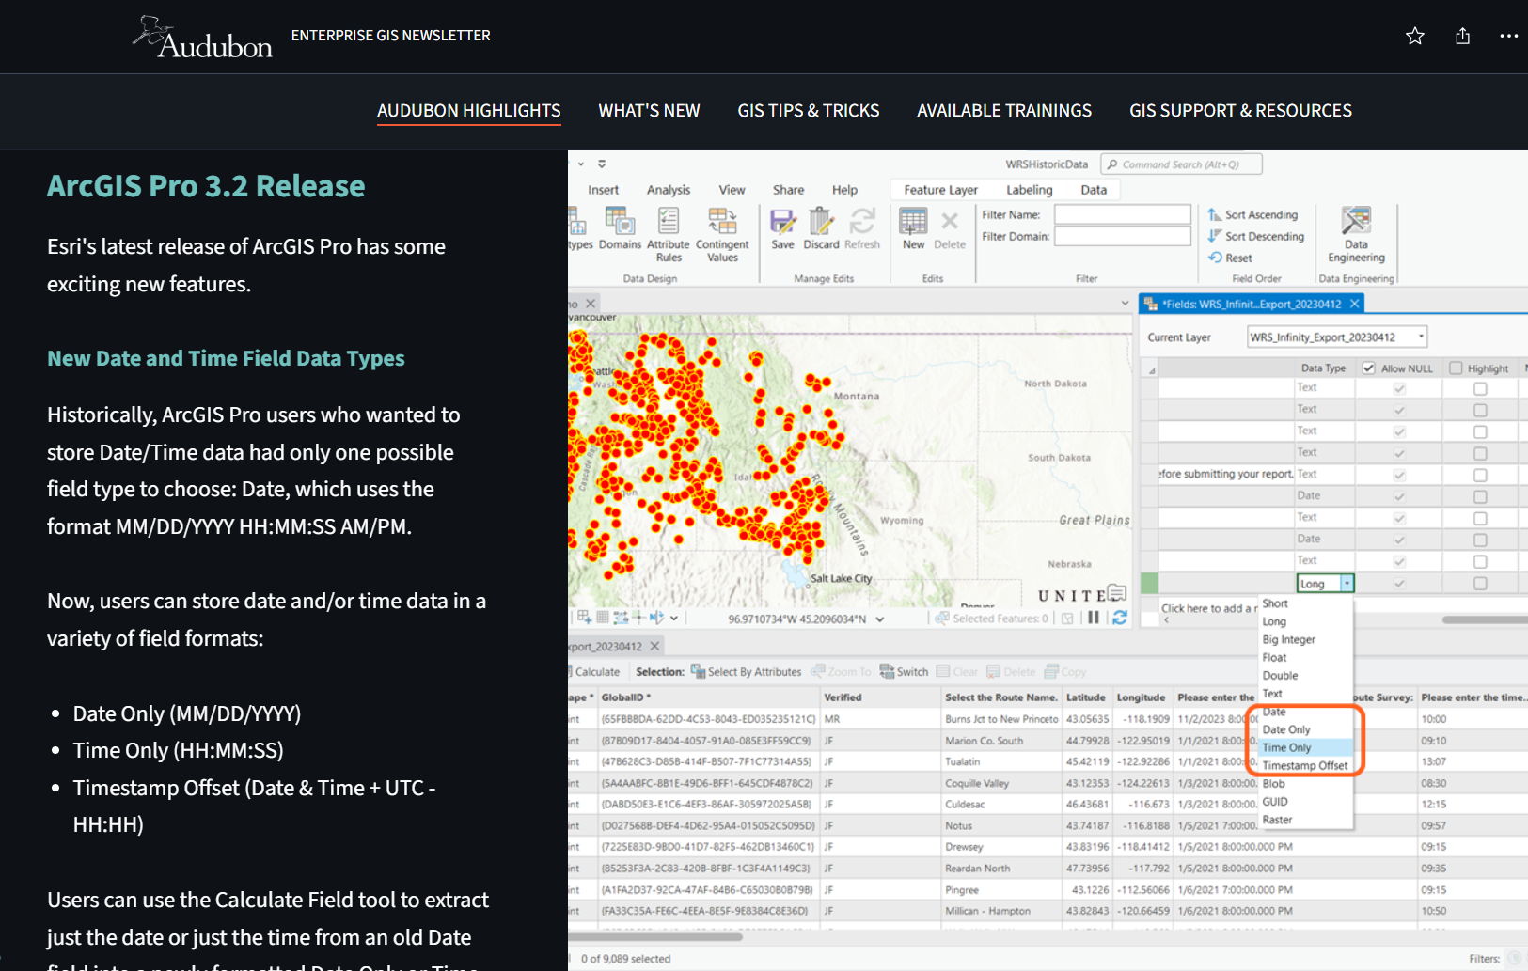The image size is (1528, 971).
Task: Open the coordinate display dropdown arrow
Action: click(x=880, y=619)
